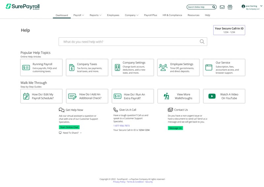
Task: Open the Our Service card title
Action: tap(223, 62)
